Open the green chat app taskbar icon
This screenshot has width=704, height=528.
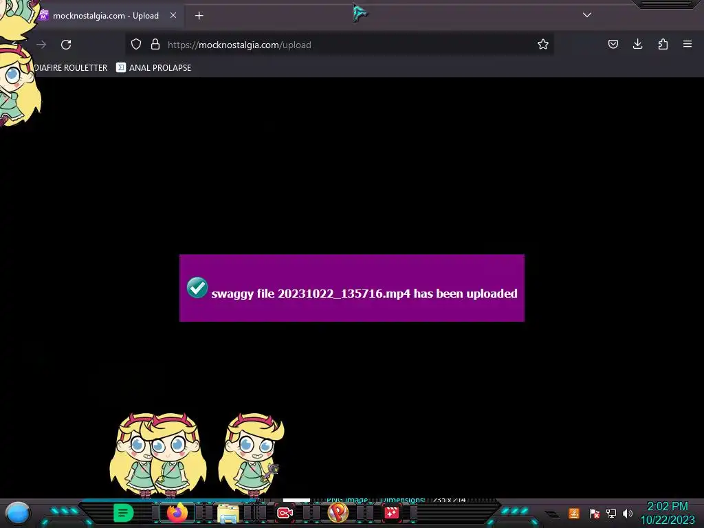click(x=124, y=513)
